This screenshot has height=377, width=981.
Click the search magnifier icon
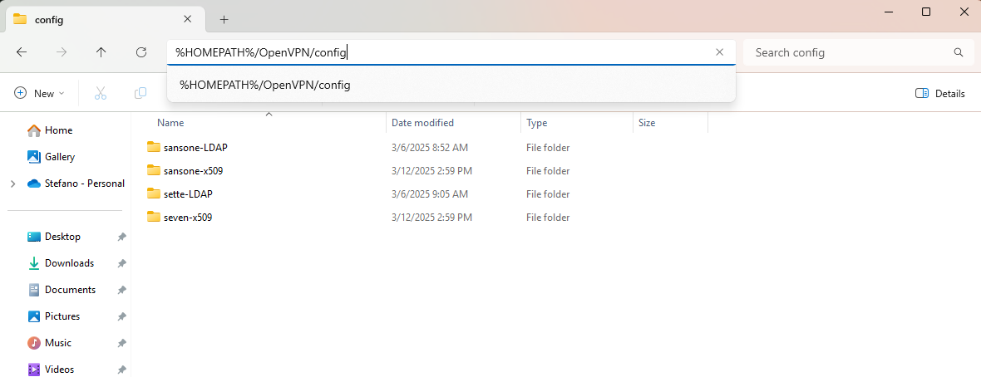point(958,52)
